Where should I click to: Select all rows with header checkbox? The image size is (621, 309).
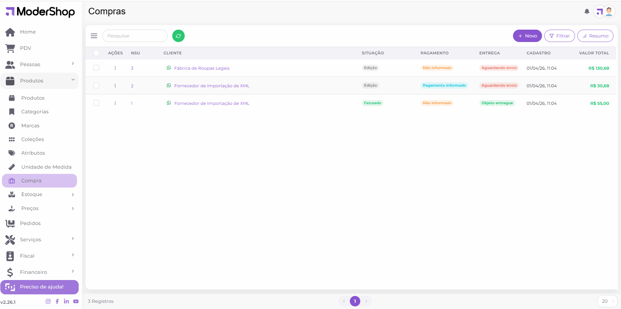click(x=96, y=53)
